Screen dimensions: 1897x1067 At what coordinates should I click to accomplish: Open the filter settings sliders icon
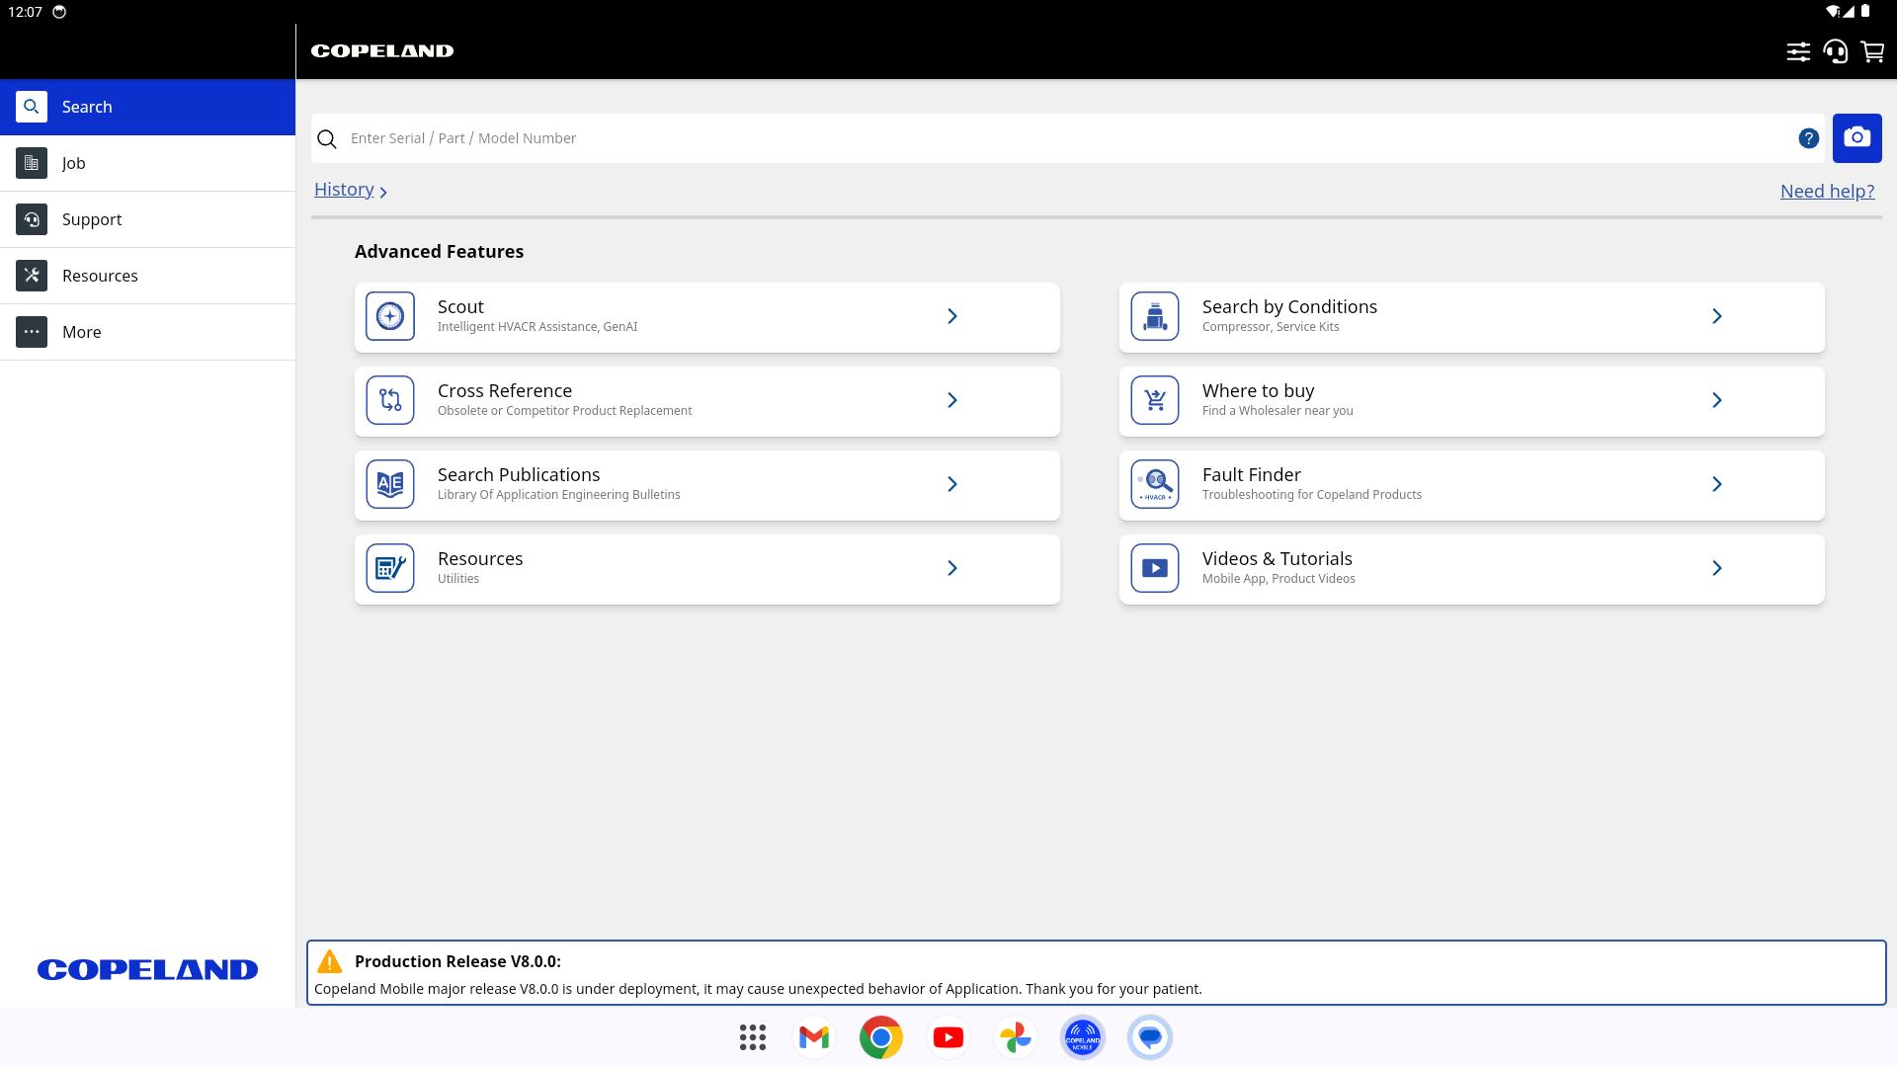(x=1798, y=51)
